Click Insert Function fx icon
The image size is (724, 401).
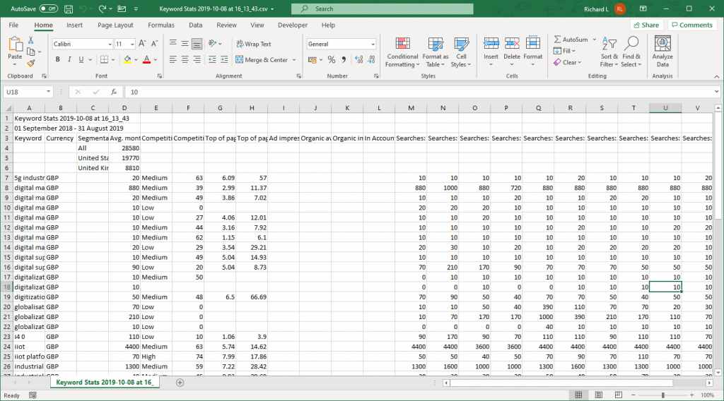[114, 92]
